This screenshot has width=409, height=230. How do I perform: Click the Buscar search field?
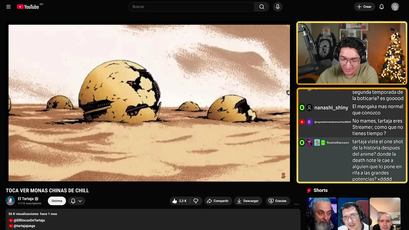(191, 7)
